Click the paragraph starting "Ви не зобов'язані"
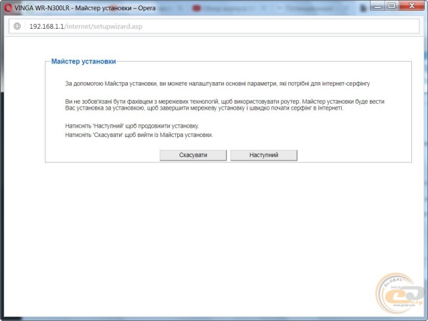Image resolution: width=428 pixels, height=321 pixels. 225,105
